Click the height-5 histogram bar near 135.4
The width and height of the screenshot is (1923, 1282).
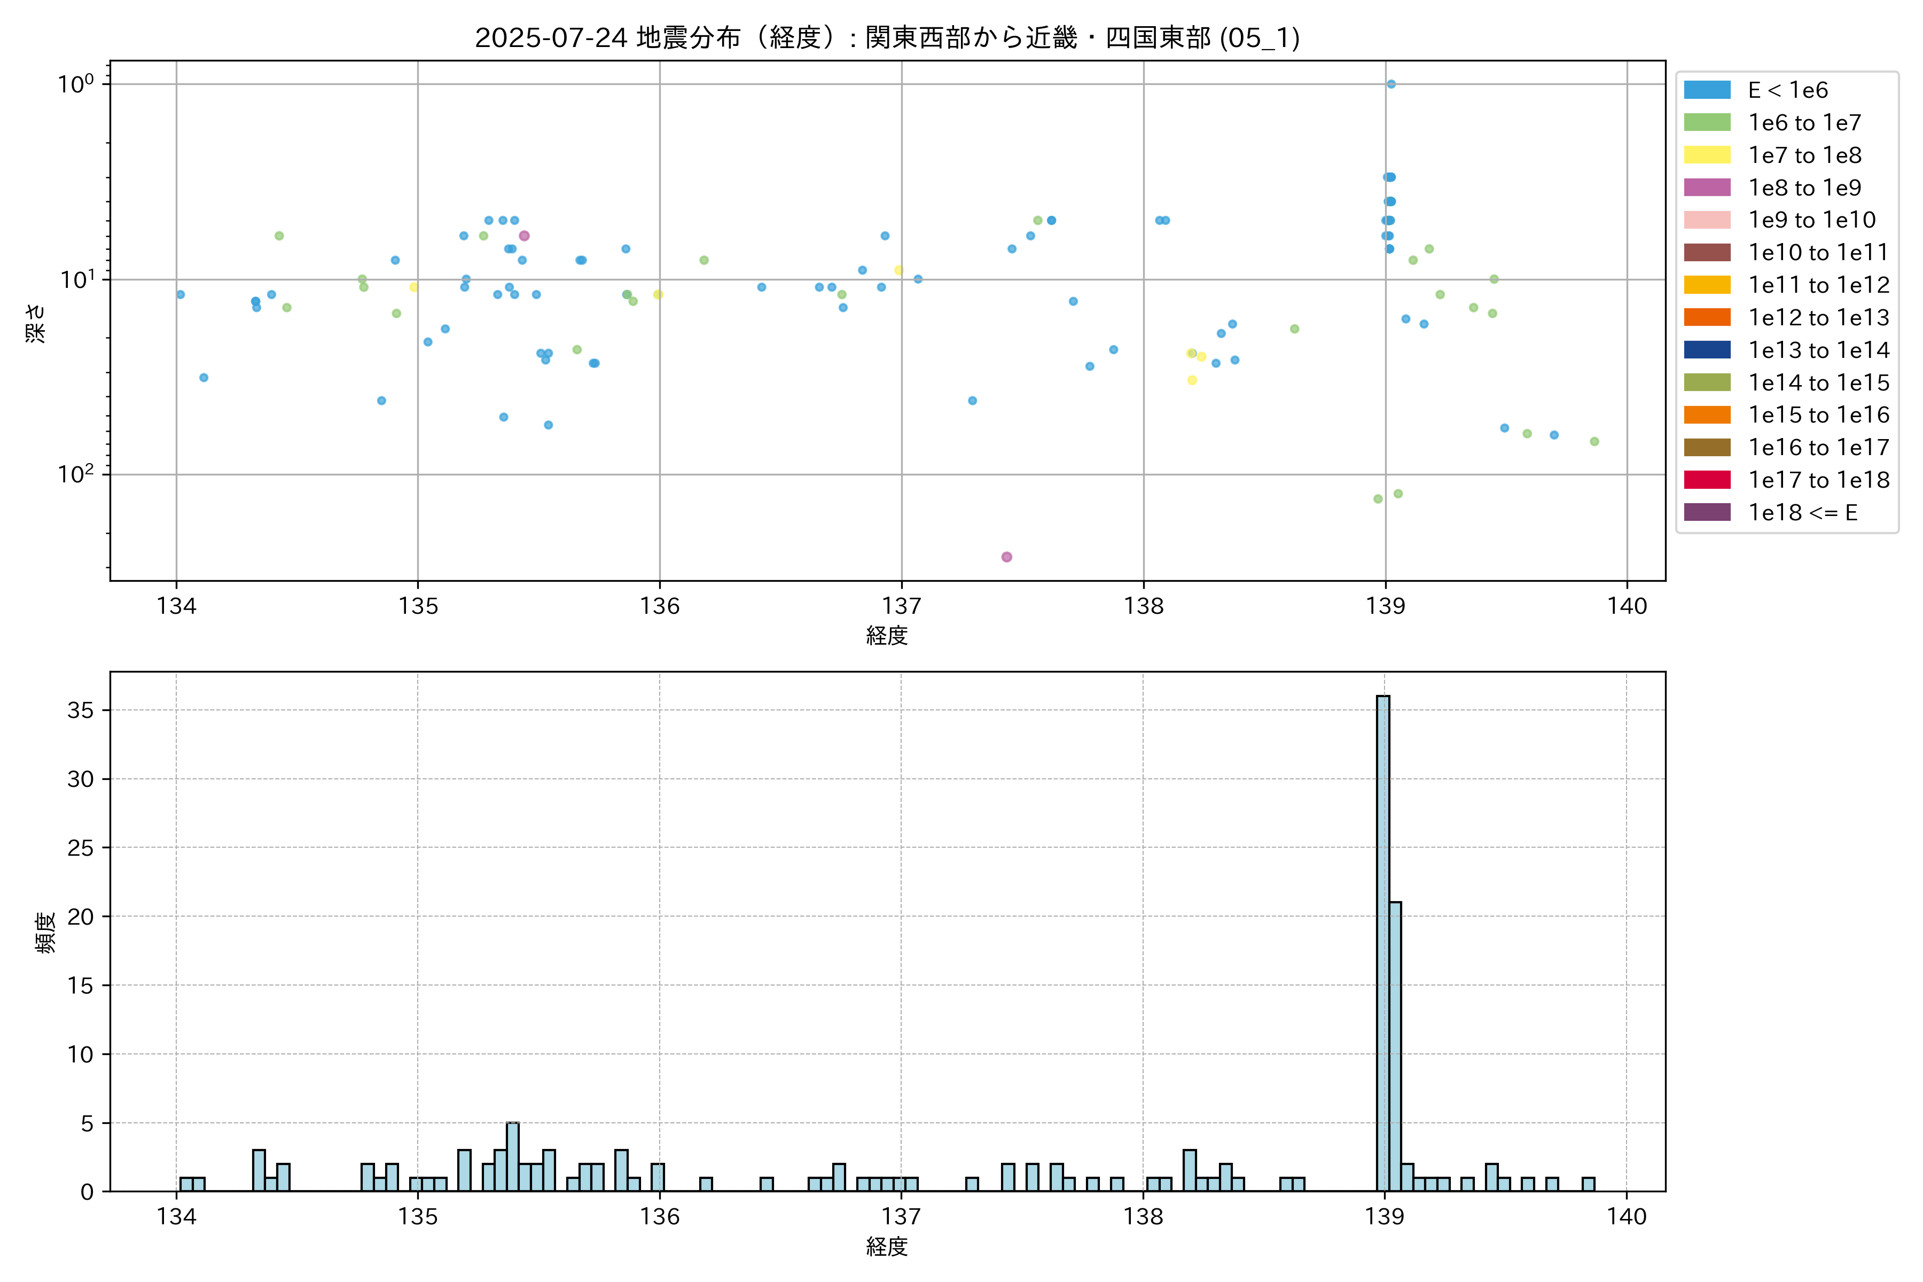513,1157
